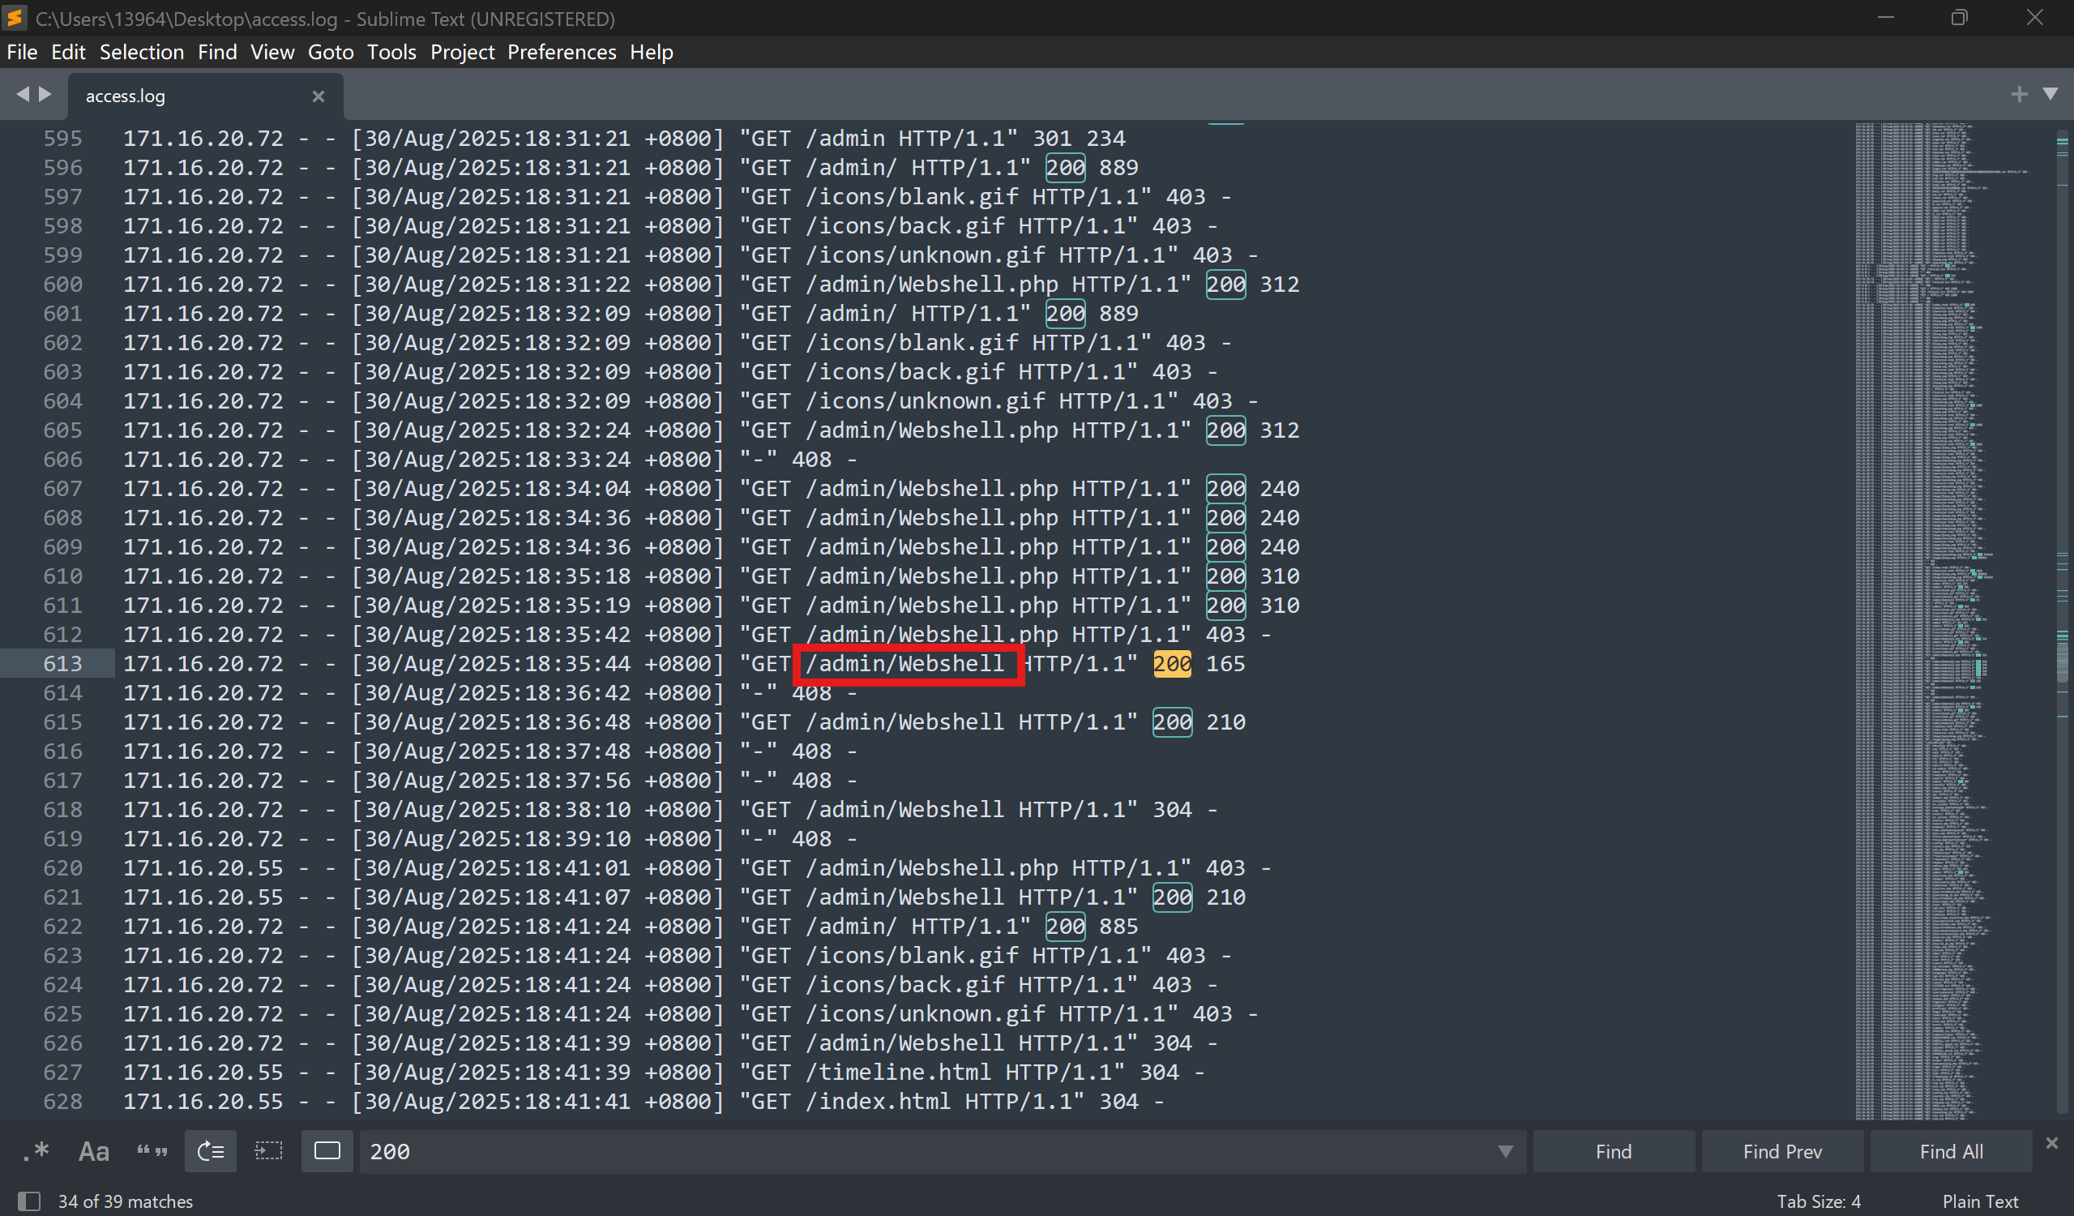Toggle case sensitive search option
Image resolution: width=2074 pixels, height=1216 pixels.
pos(94,1151)
